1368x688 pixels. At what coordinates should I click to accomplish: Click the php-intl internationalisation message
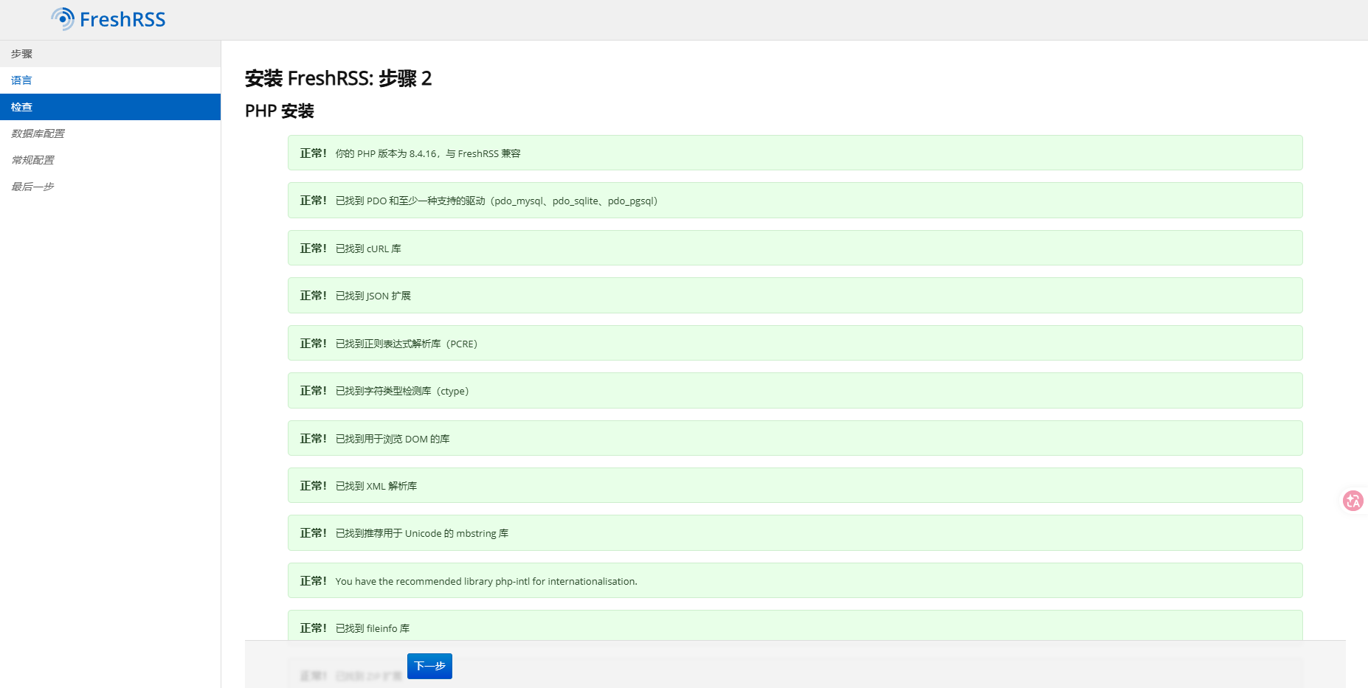(x=486, y=581)
